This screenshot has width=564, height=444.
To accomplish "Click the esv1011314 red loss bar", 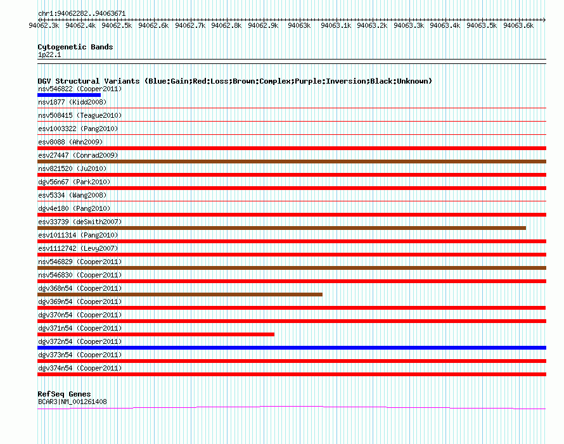I will (292, 241).
